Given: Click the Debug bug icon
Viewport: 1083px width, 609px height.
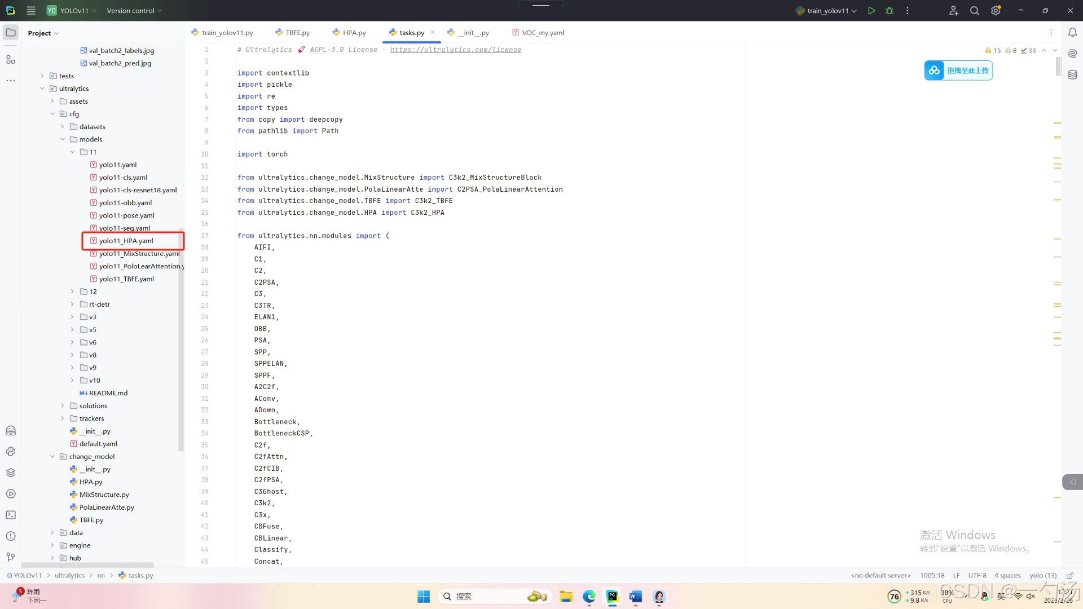Looking at the screenshot, I should (890, 11).
